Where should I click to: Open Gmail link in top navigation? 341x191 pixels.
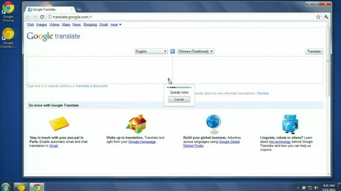pyautogui.click(x=103, y=25)
